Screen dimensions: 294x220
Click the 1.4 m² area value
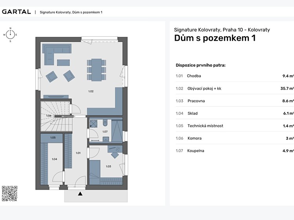click(289, 126)
